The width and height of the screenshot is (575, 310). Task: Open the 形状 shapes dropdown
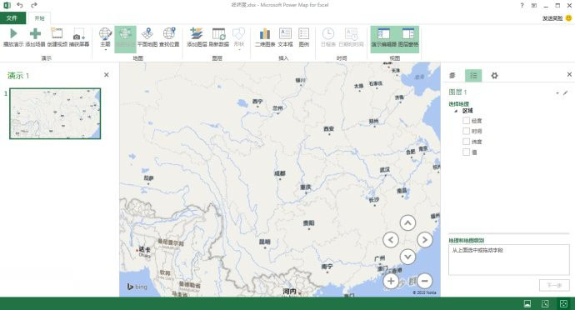238,38
